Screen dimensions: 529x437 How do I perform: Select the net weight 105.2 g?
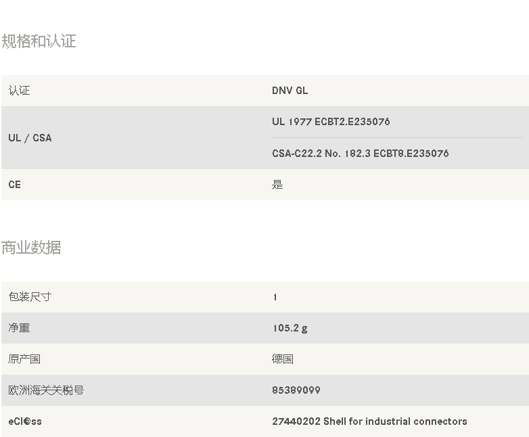click(290, 328)
